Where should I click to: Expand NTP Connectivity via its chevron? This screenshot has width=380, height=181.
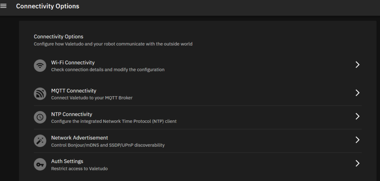pyautogui.click(x=357, y=116)
